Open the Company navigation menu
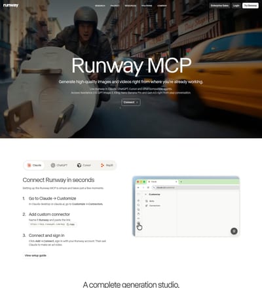 point(162,6)
